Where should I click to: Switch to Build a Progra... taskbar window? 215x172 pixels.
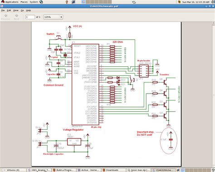click(x=64, y=170)
